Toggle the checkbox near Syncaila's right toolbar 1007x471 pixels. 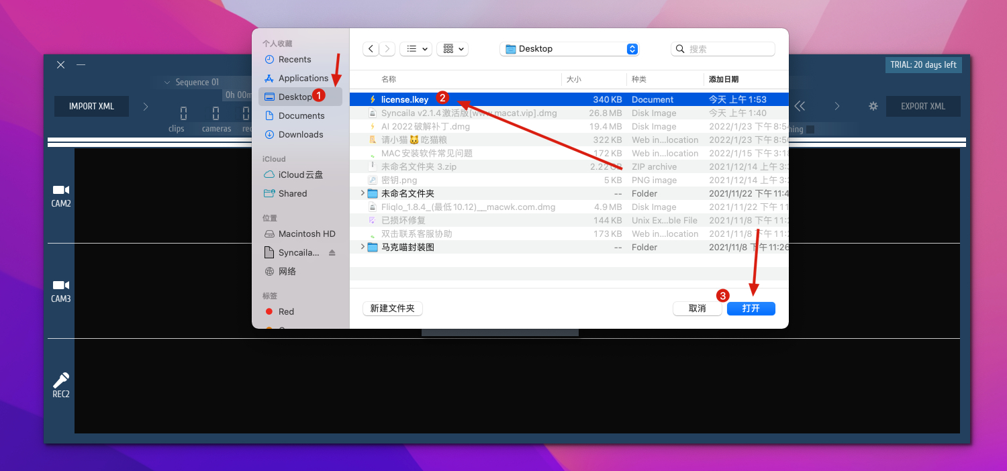(810, 129)
